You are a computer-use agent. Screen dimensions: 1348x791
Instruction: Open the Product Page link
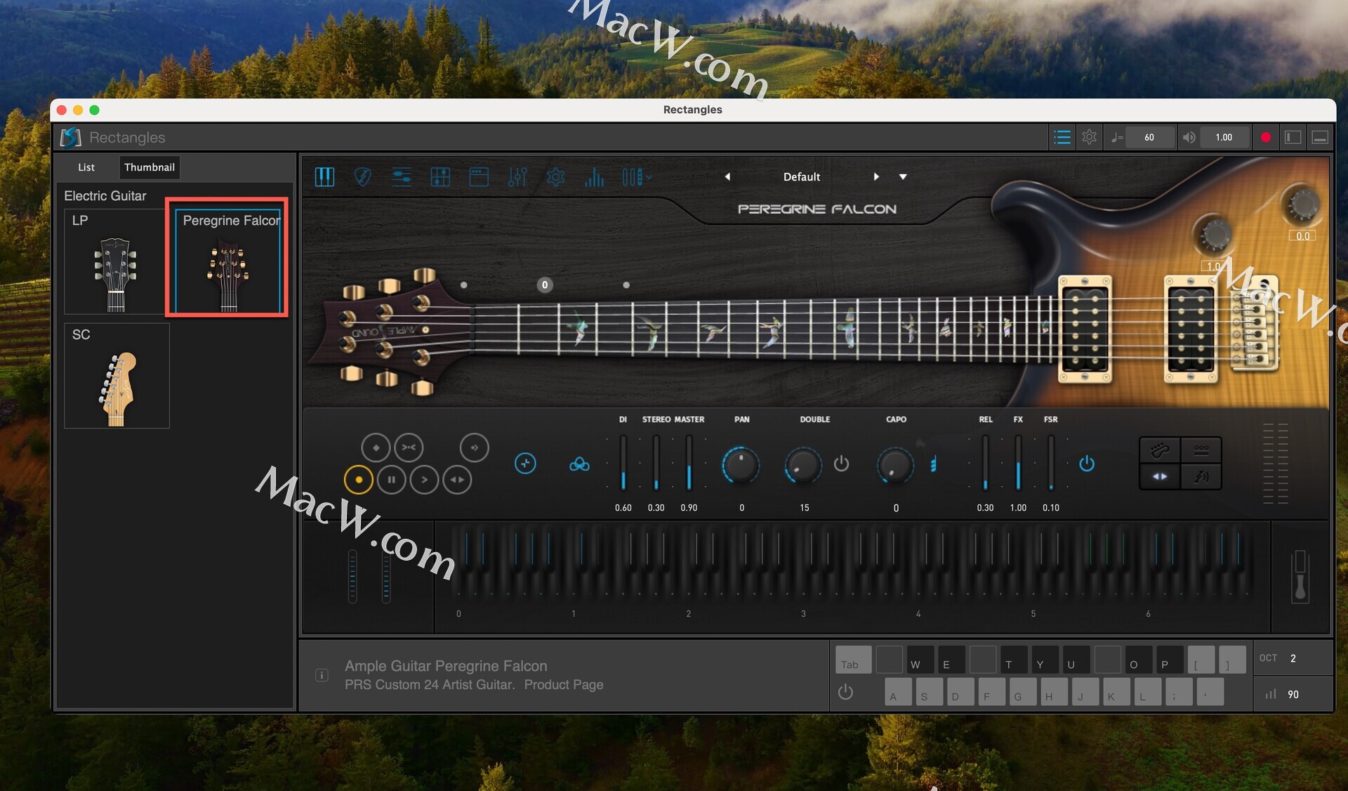tap(564, 685)
